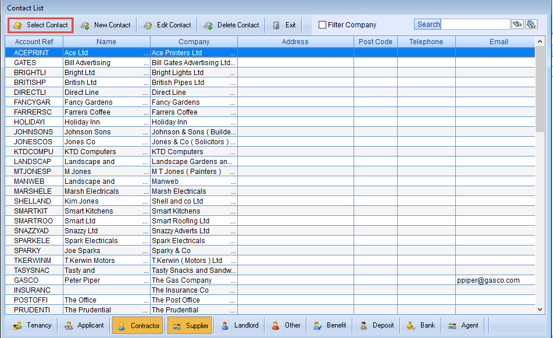The width and height of the screenshot is (553, 338).
Task: Click the Bank tab icon
Action: pos(411,326)
